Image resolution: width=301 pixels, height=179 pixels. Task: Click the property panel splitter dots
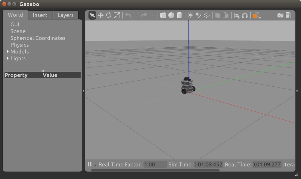[x=43, y=71]
